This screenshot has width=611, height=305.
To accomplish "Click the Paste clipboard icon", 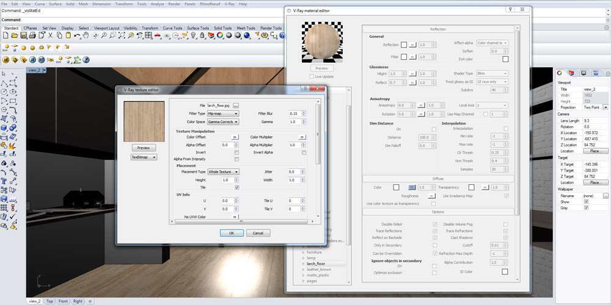I will pos(68,35).
